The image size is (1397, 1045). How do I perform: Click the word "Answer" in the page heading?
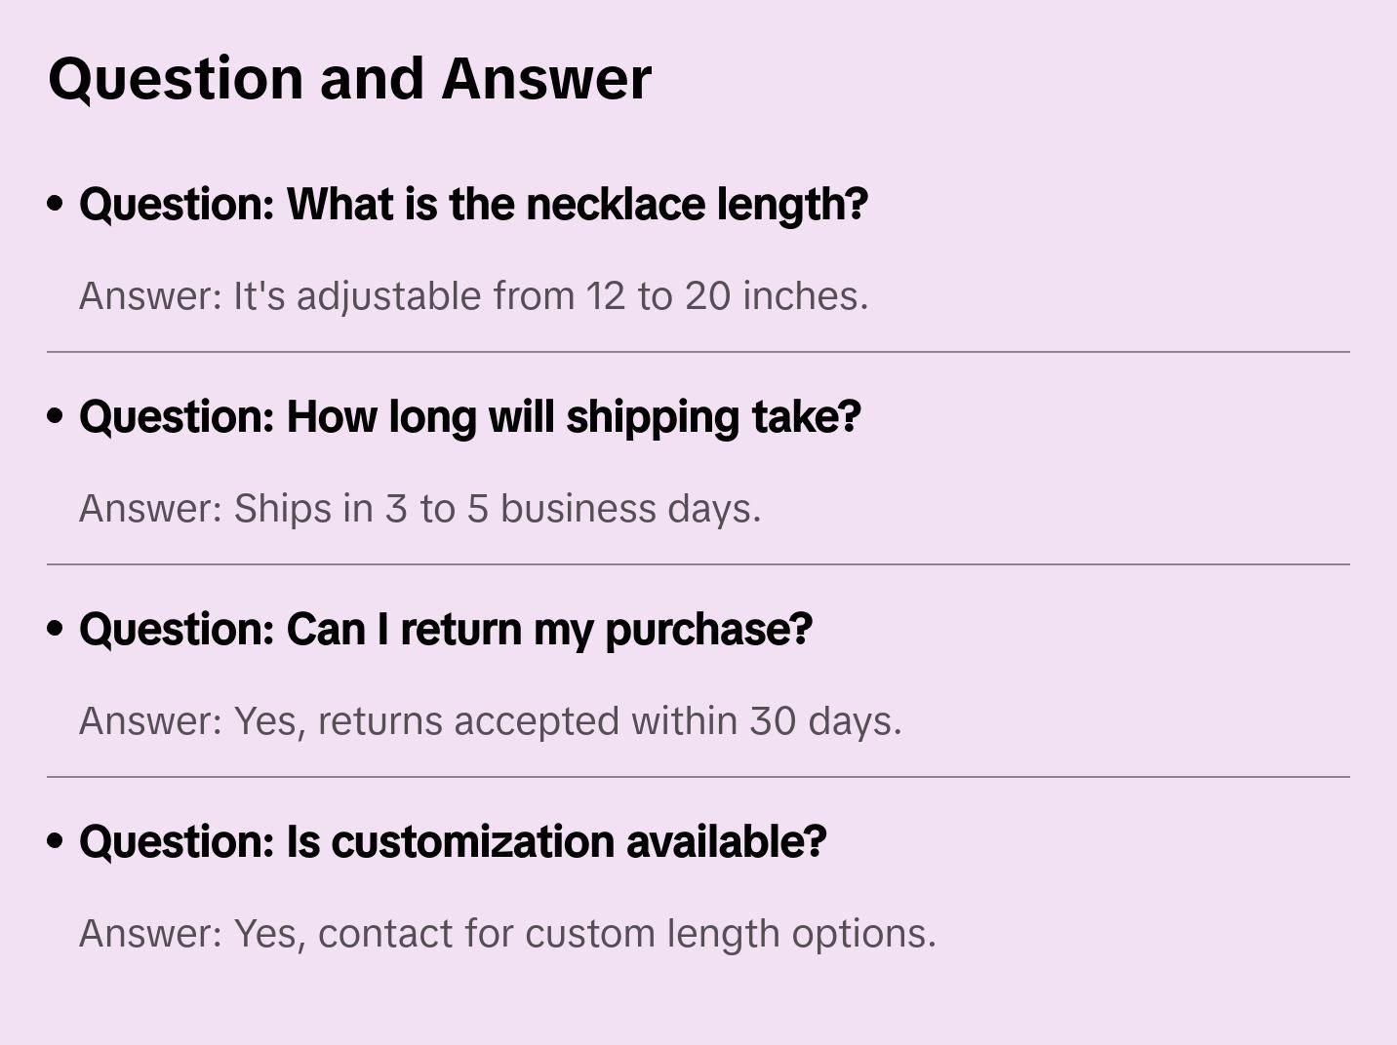pos(546,78)
